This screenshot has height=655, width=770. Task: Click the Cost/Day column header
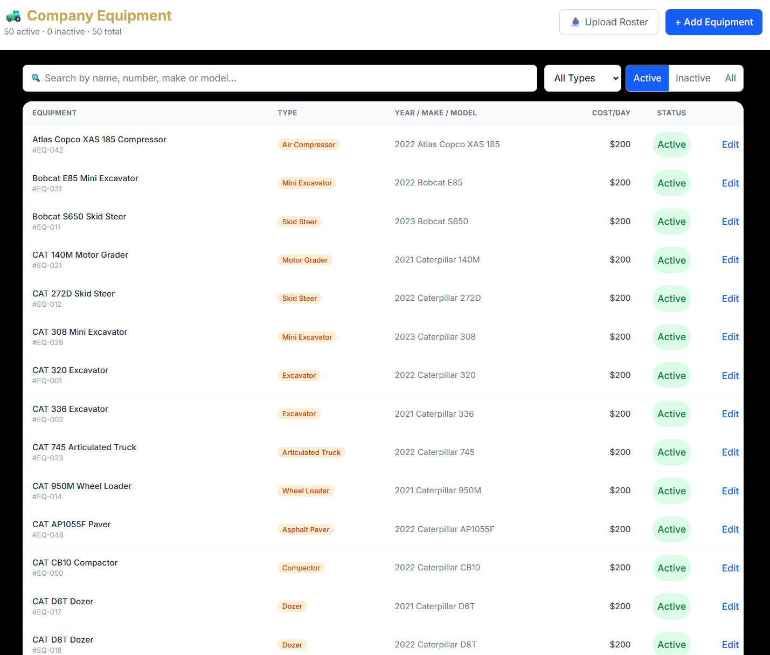611,113
